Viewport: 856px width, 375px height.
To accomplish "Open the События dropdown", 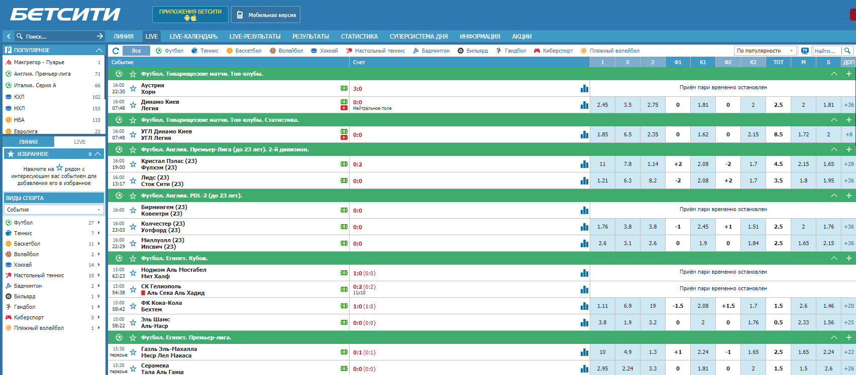I will [x=54, y=210].
